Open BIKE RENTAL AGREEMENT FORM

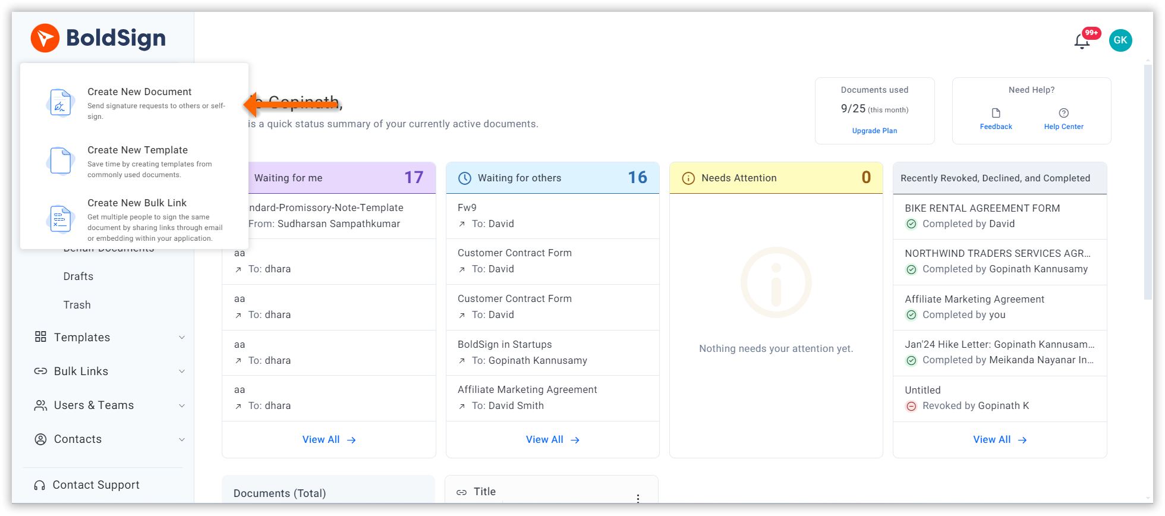click(x=1000, y=216)
